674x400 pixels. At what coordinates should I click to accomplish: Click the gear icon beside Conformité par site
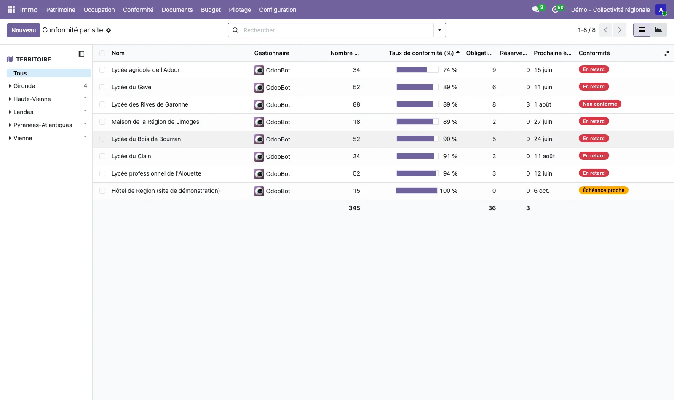pos(108,30)
